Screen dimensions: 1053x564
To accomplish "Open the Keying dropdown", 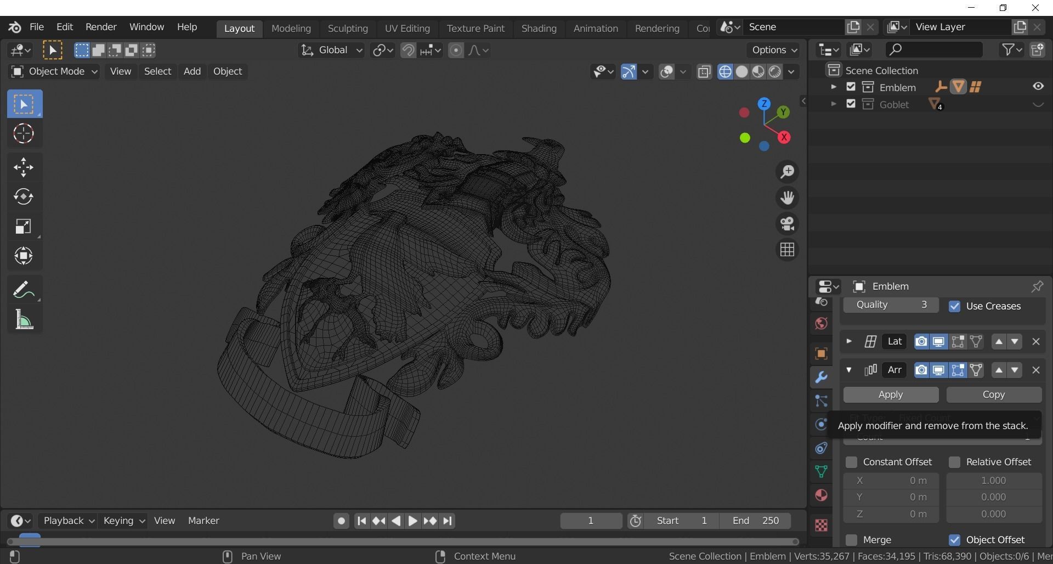I will tap(123, 521).
